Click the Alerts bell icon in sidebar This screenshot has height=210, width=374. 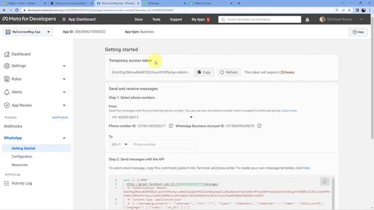tap(7, 92)
